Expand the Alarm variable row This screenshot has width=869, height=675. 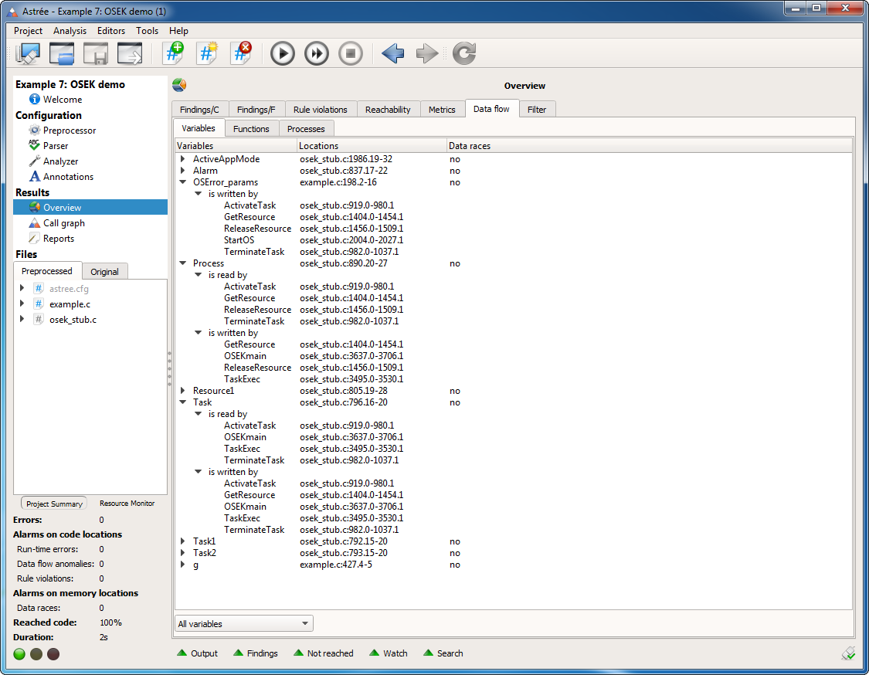click(x=183, y=171)
